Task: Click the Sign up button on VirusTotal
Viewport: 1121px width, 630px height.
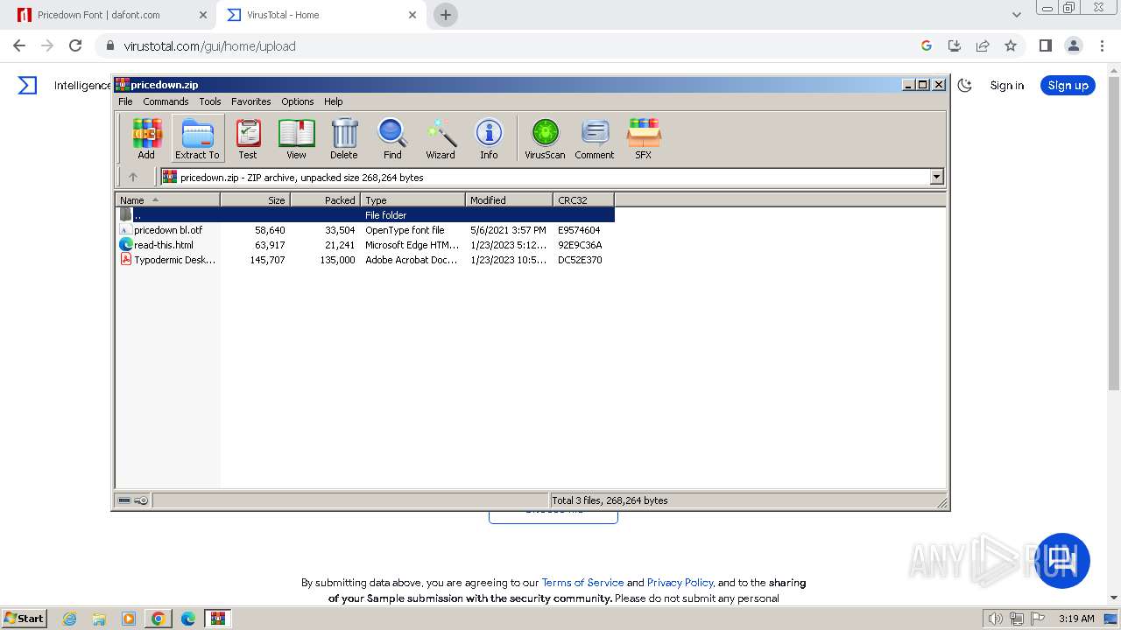Action: 1068,85
